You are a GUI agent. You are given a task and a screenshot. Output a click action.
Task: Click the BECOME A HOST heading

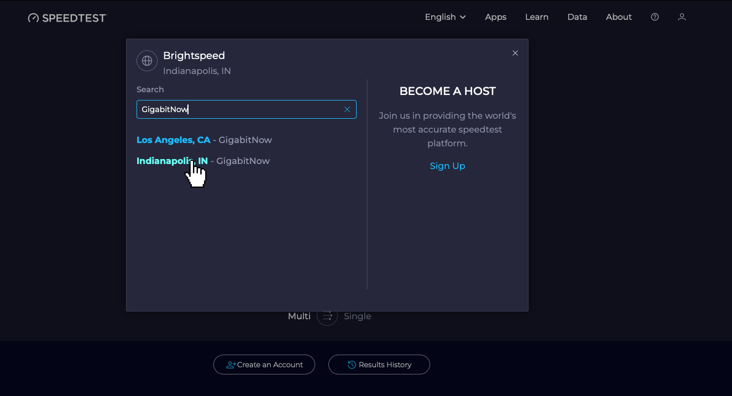pos(447,91)
